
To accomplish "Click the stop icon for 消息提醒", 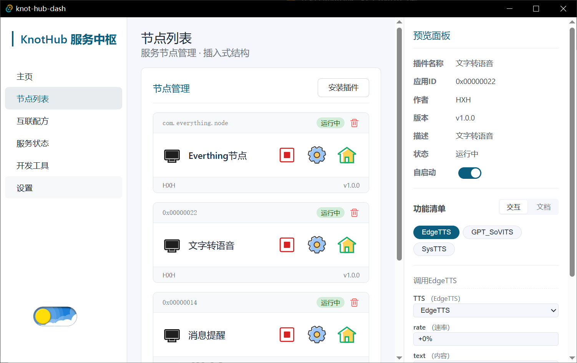I will [x=287, y=335].
